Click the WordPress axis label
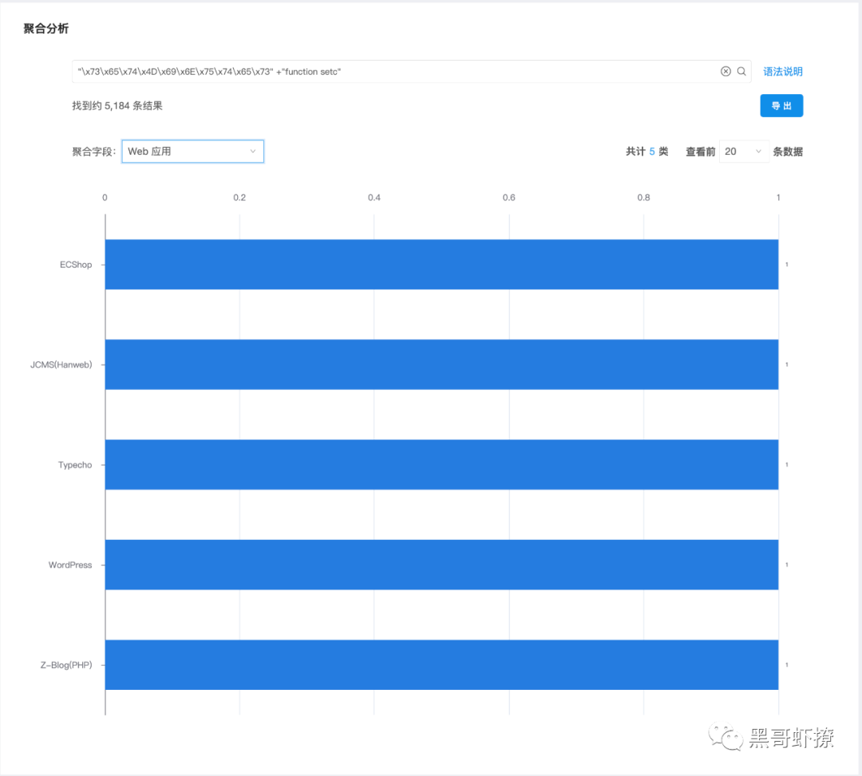862x776 pixels. (70, 565)
